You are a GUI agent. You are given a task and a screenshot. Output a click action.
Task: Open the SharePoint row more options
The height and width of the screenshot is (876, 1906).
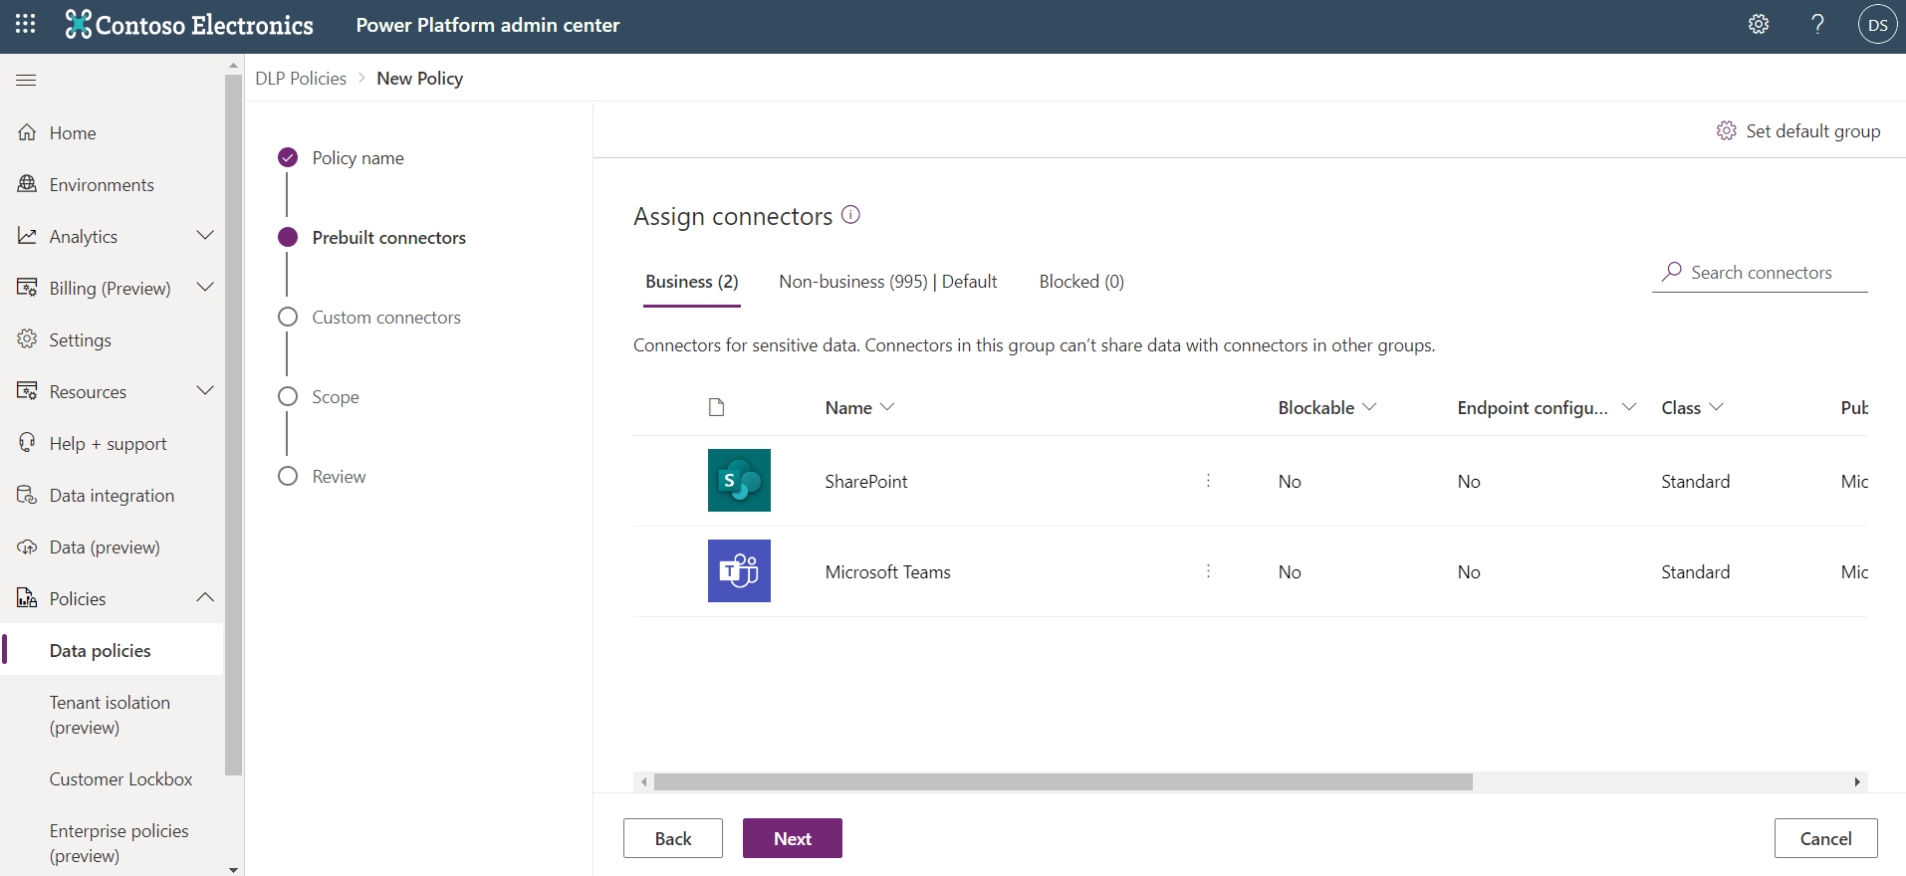(x=1208, y=481)
